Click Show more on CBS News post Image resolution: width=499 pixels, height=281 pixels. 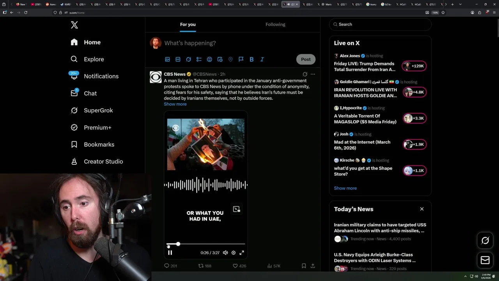175,104
